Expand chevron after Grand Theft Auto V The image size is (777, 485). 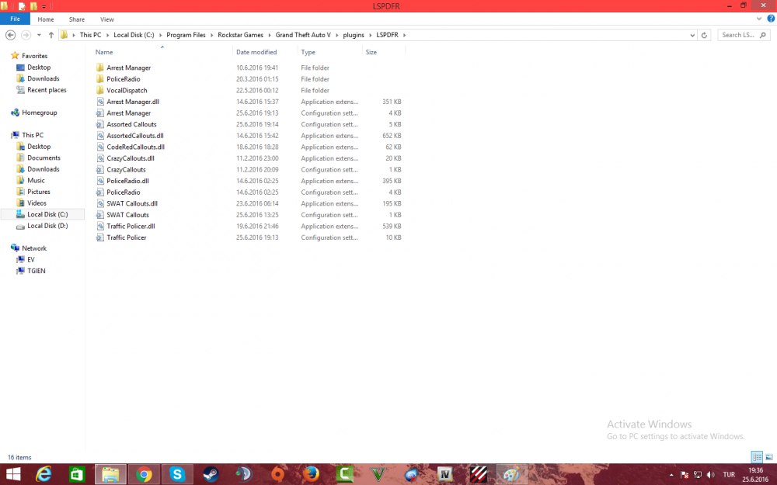[336, 35]
